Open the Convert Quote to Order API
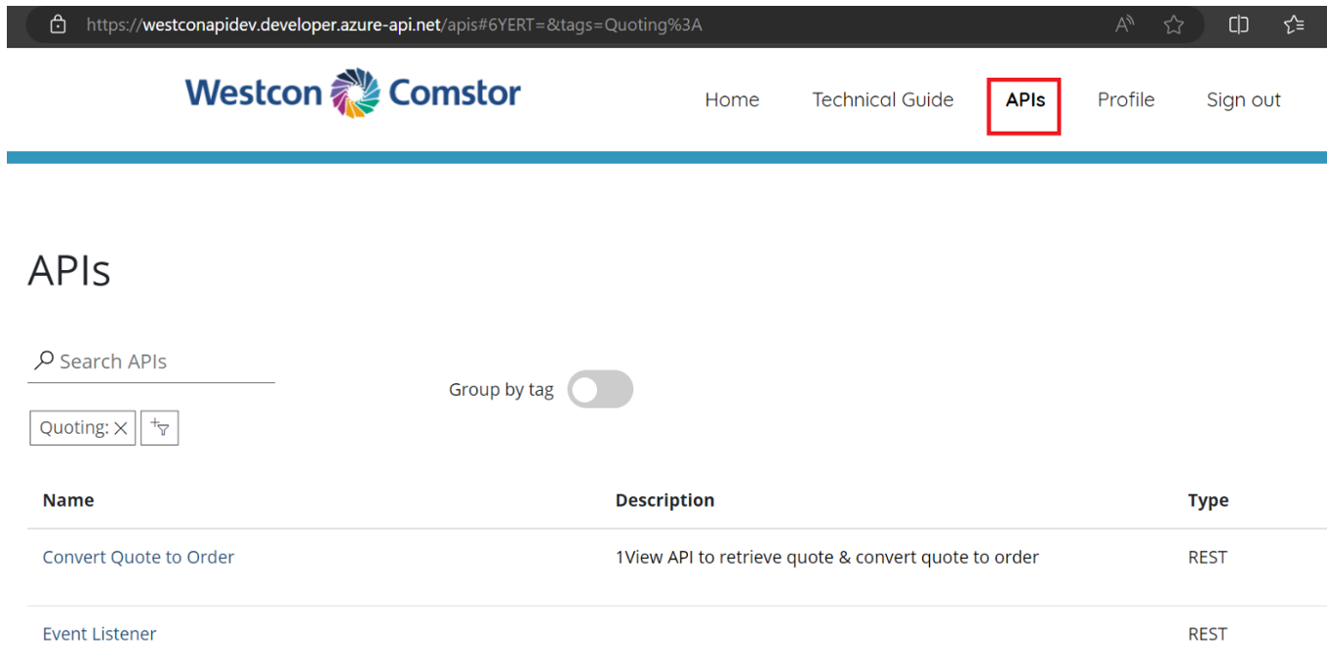Image resolution: width=1327 pixels, height=665 pixels. coord(139,558)
